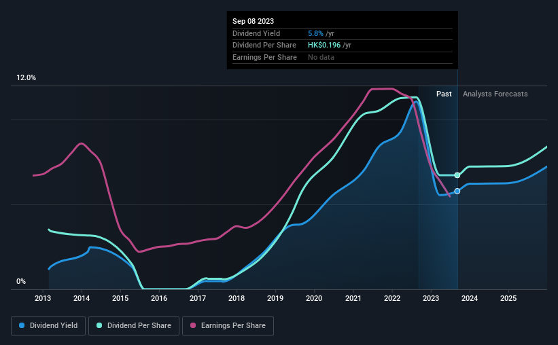Click the 2014 x-axis label
Viewport: 558px width, 345px height.
pyautogui.click(x=82, y=298)
